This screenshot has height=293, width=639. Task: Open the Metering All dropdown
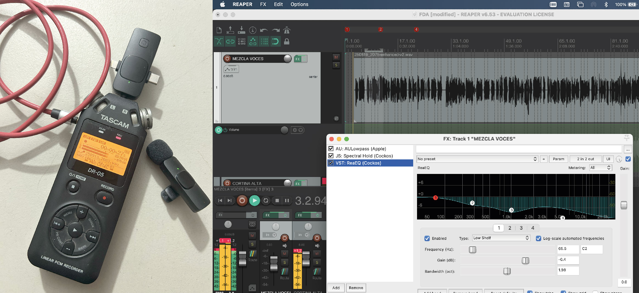click(x=601, y=168)
